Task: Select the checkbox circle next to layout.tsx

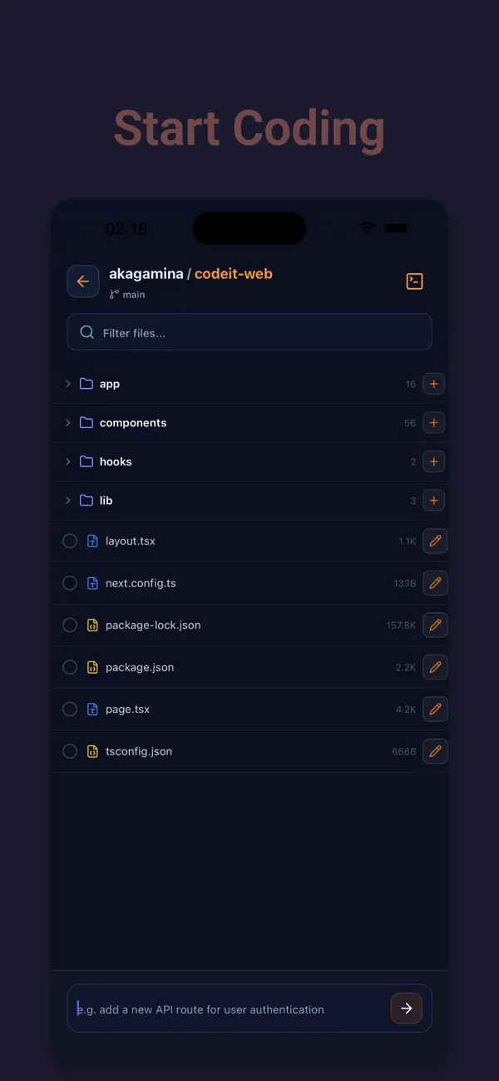Action: pyautogui.click(x=70, y=540)
